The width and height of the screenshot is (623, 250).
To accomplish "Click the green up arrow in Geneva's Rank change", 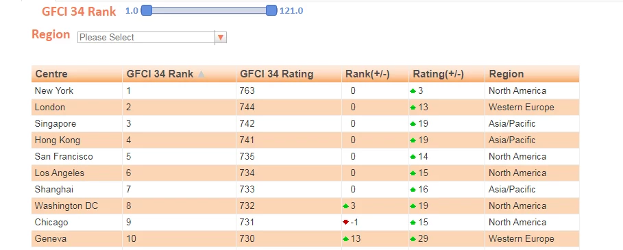I will 345,239.
